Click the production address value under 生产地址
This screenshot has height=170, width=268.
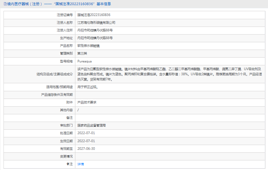(x=95, y=38)
